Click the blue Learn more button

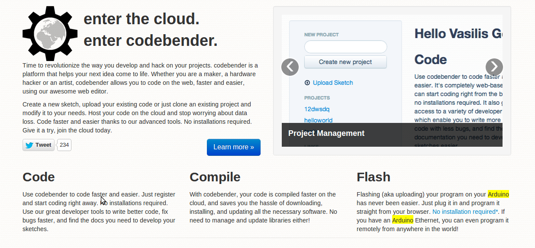click(234, 147)
